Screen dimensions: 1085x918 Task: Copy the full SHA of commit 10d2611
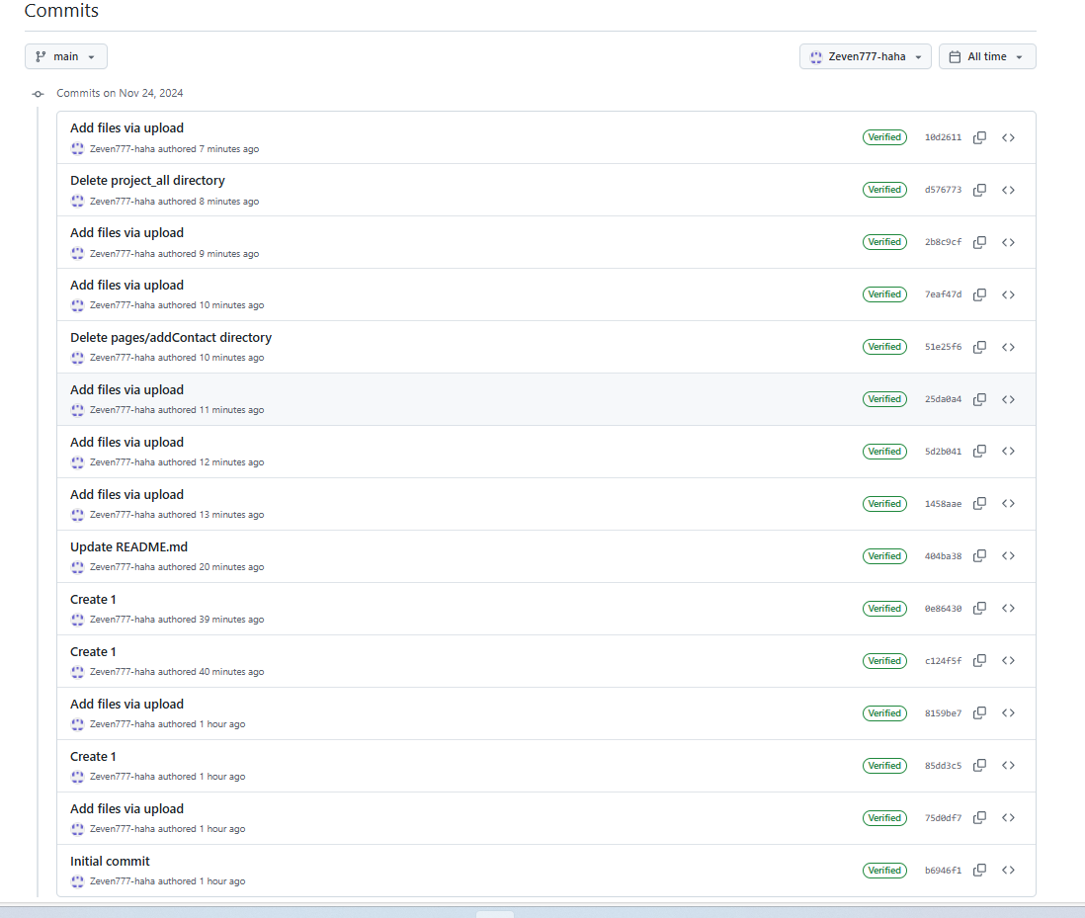[x=979, y=137]
